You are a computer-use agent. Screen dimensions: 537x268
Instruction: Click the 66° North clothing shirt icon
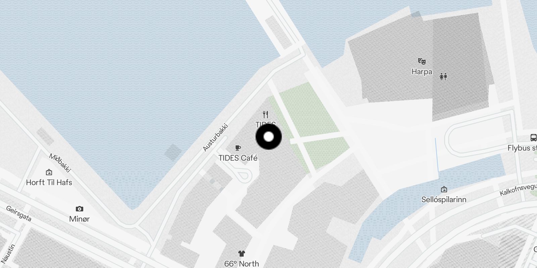241,254
